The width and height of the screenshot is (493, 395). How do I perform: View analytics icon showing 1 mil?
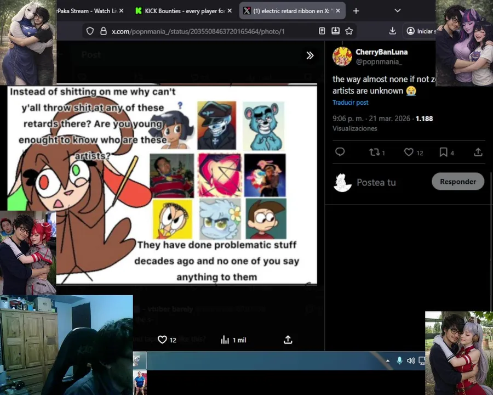point(225,340)
